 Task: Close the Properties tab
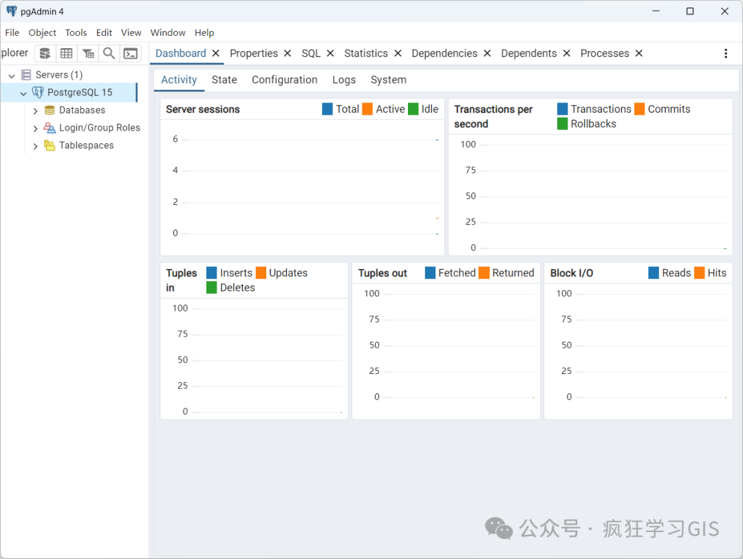287,53
